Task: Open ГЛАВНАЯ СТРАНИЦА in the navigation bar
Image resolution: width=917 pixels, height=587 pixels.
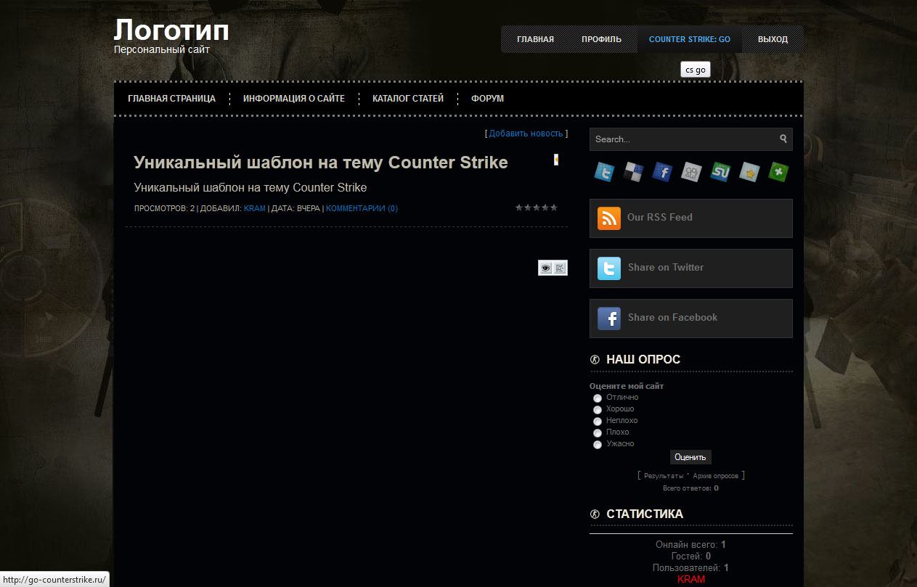Action: coord(171,99)
